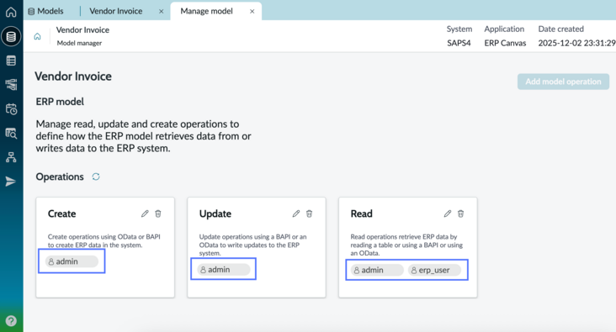The image size is (616, 332).
Task: Select admin tag in Update card
Action: click(x=224, y=270)
